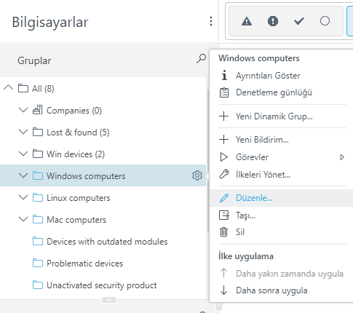The height and width of the screenshot is (313, 353).
Task: Click Daha sonra uygula down arrow
Action: coord(223,290)
